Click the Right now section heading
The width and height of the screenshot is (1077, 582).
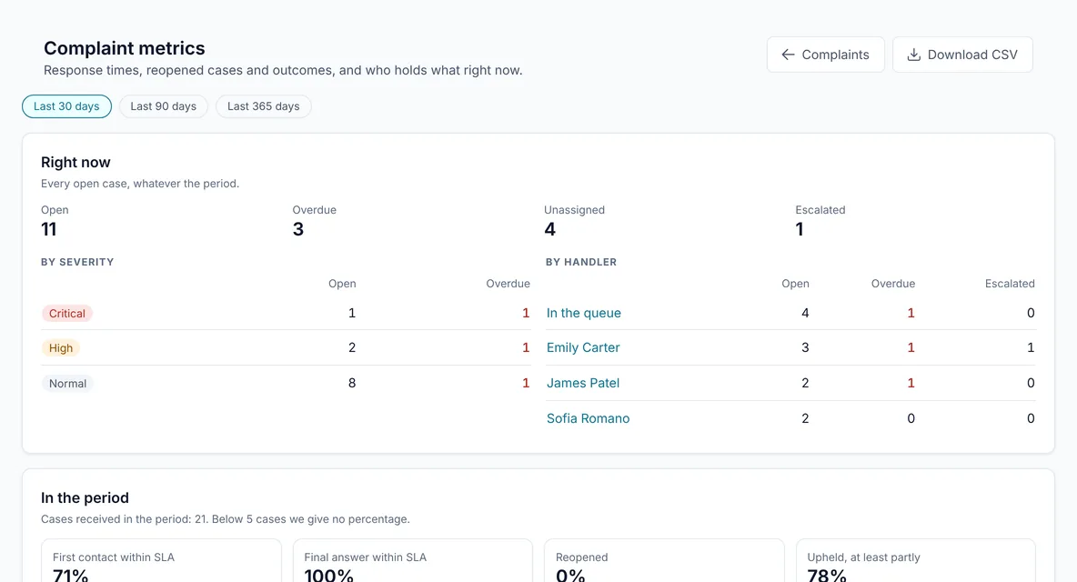pos(75,163)
